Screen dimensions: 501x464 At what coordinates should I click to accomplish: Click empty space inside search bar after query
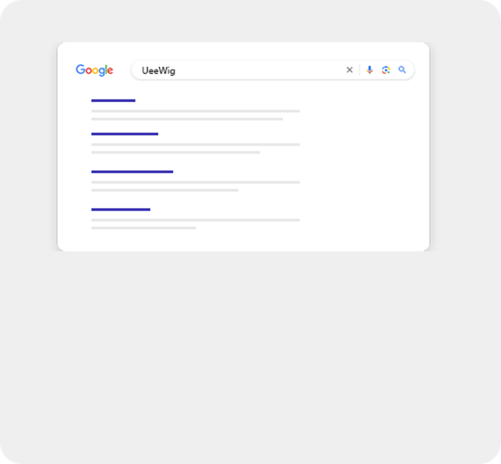tap(258, 70)
